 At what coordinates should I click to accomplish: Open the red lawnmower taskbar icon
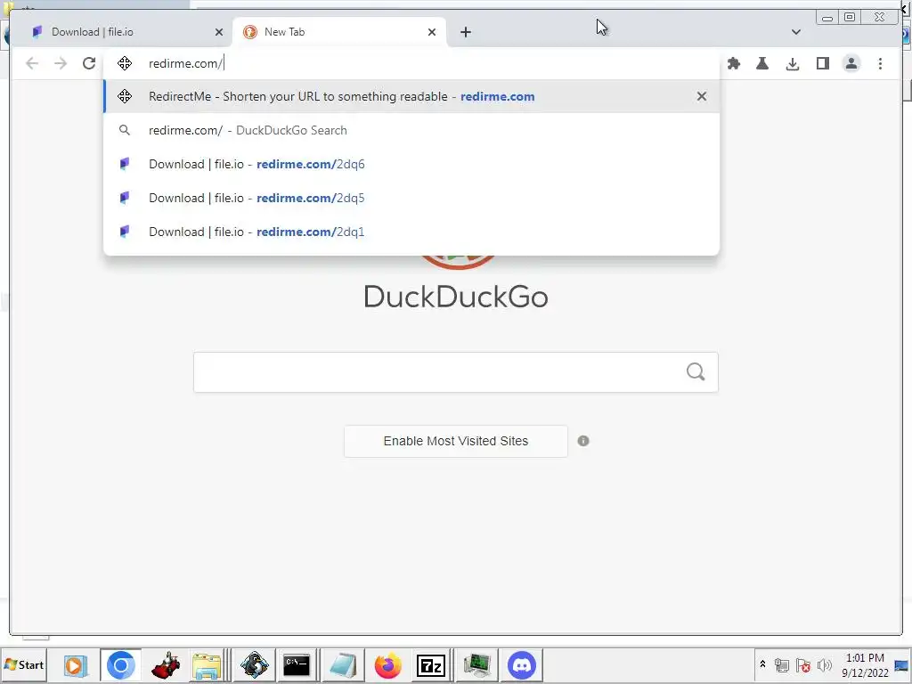coord(166,664)
